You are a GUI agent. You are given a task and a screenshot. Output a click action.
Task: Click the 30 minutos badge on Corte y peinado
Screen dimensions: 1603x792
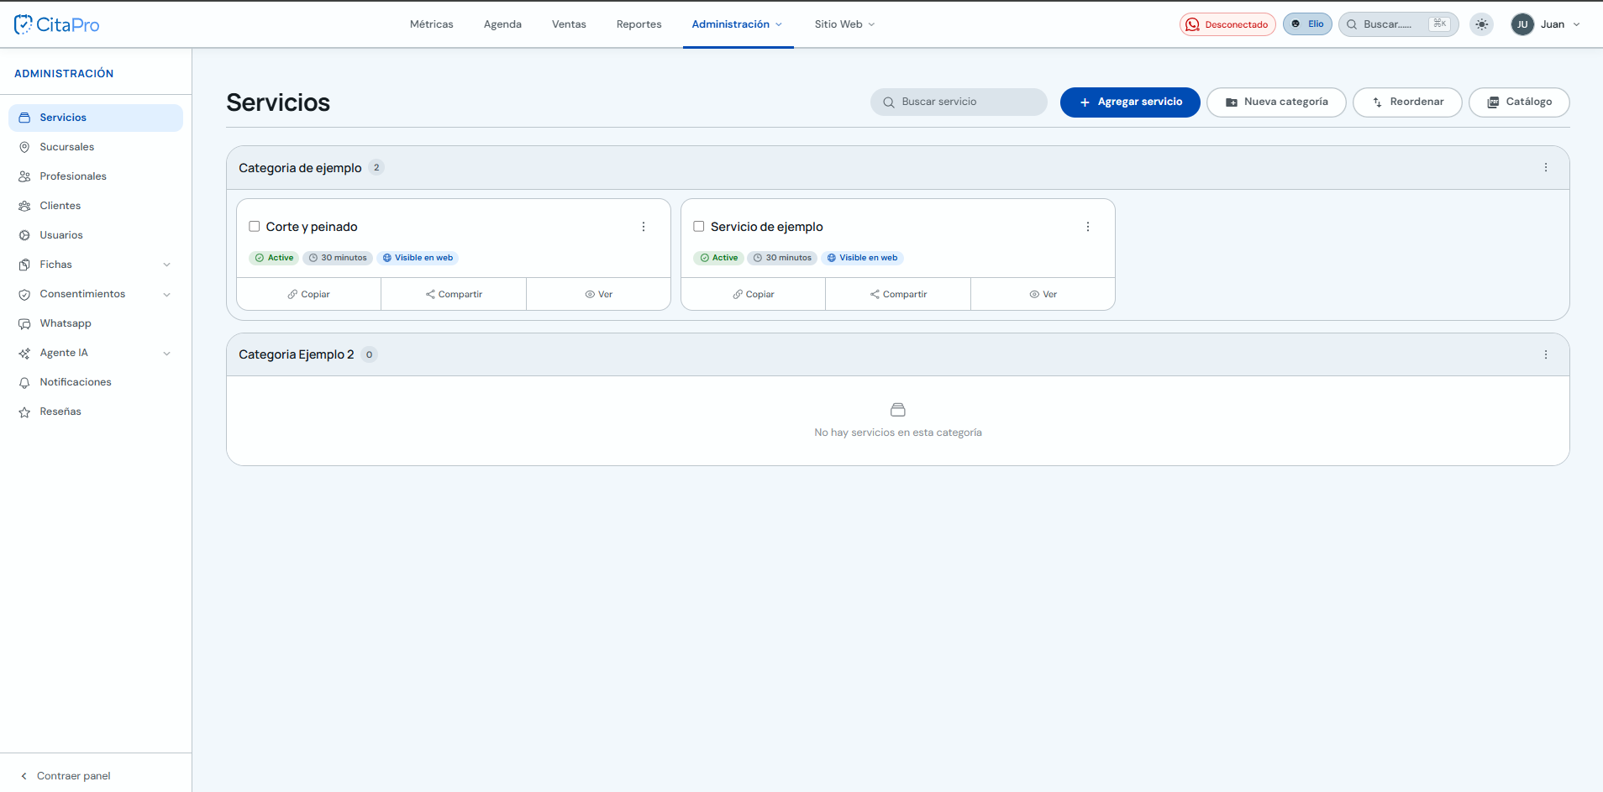(x=338, y=258)
